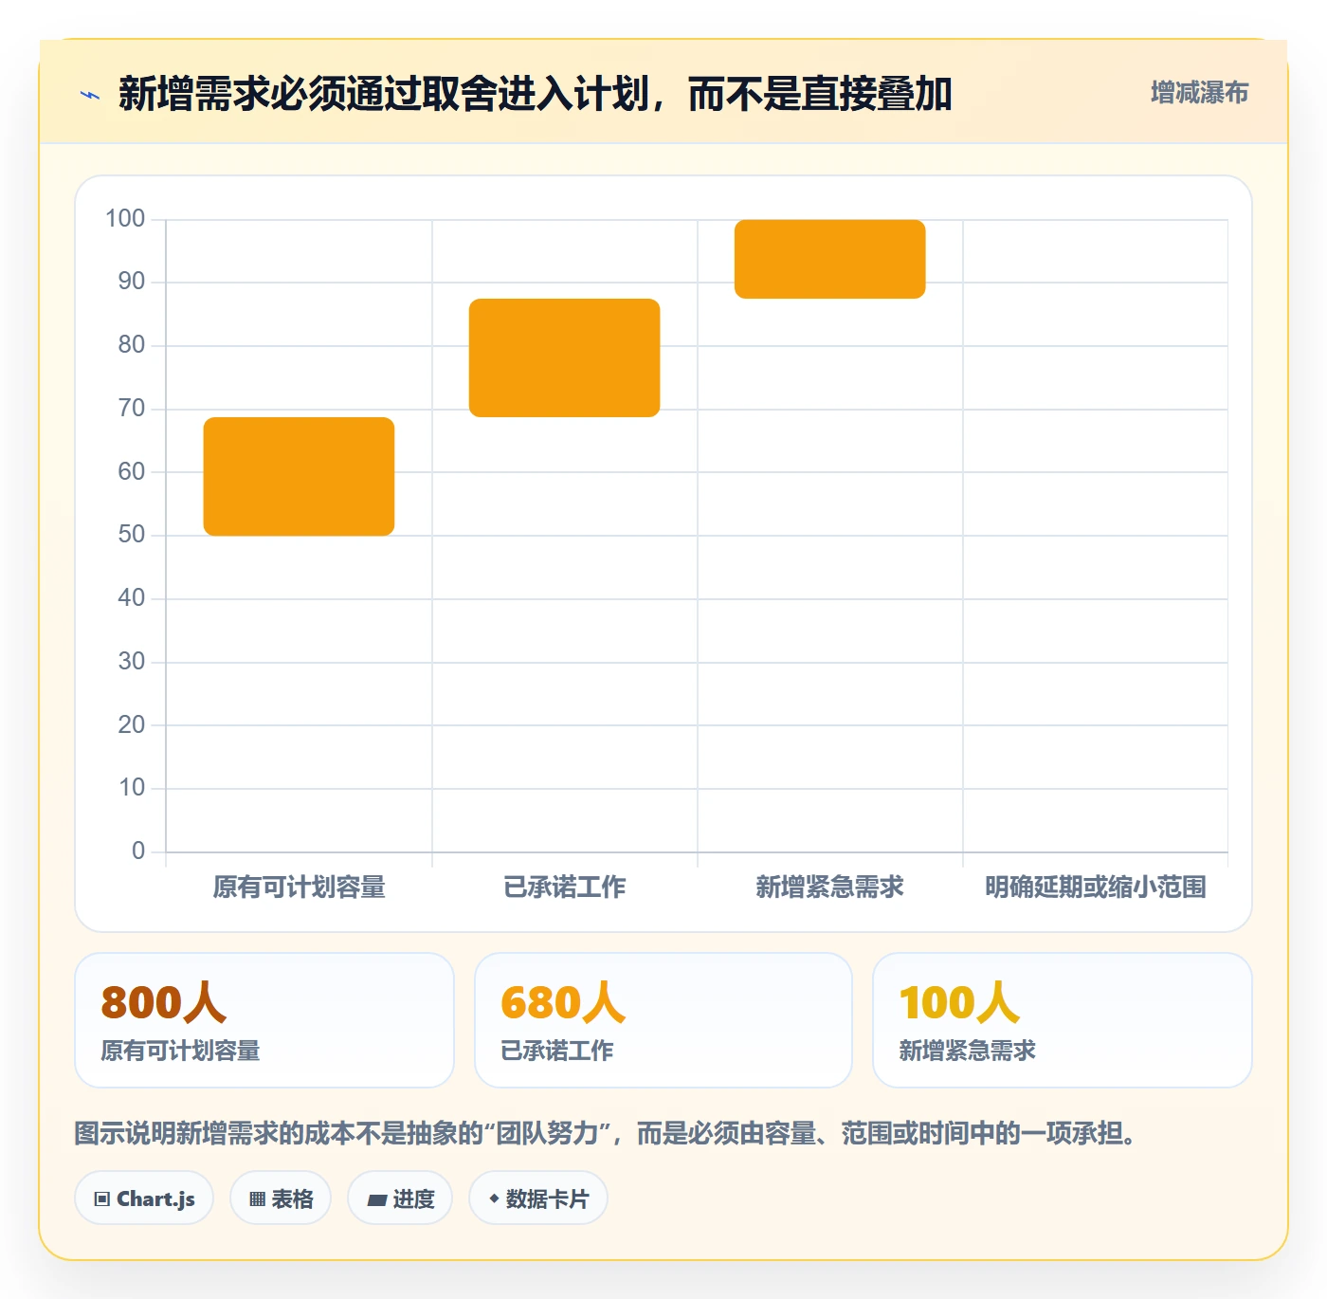1327x1299 pixels.
Task: Select the 原有可计划容量 orange bar
Action: tap(299, 476)
